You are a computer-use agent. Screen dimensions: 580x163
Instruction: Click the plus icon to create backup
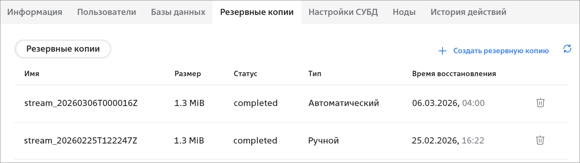click(x=442, y=51)
